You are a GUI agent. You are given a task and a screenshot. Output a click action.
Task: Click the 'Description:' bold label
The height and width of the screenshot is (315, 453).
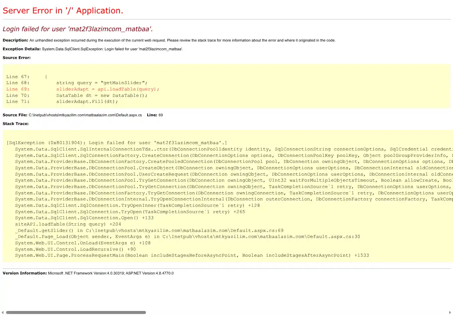point(15,40)
